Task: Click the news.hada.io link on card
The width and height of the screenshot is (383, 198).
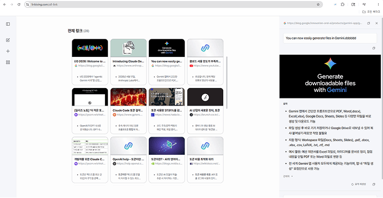Action: point(169,114)
